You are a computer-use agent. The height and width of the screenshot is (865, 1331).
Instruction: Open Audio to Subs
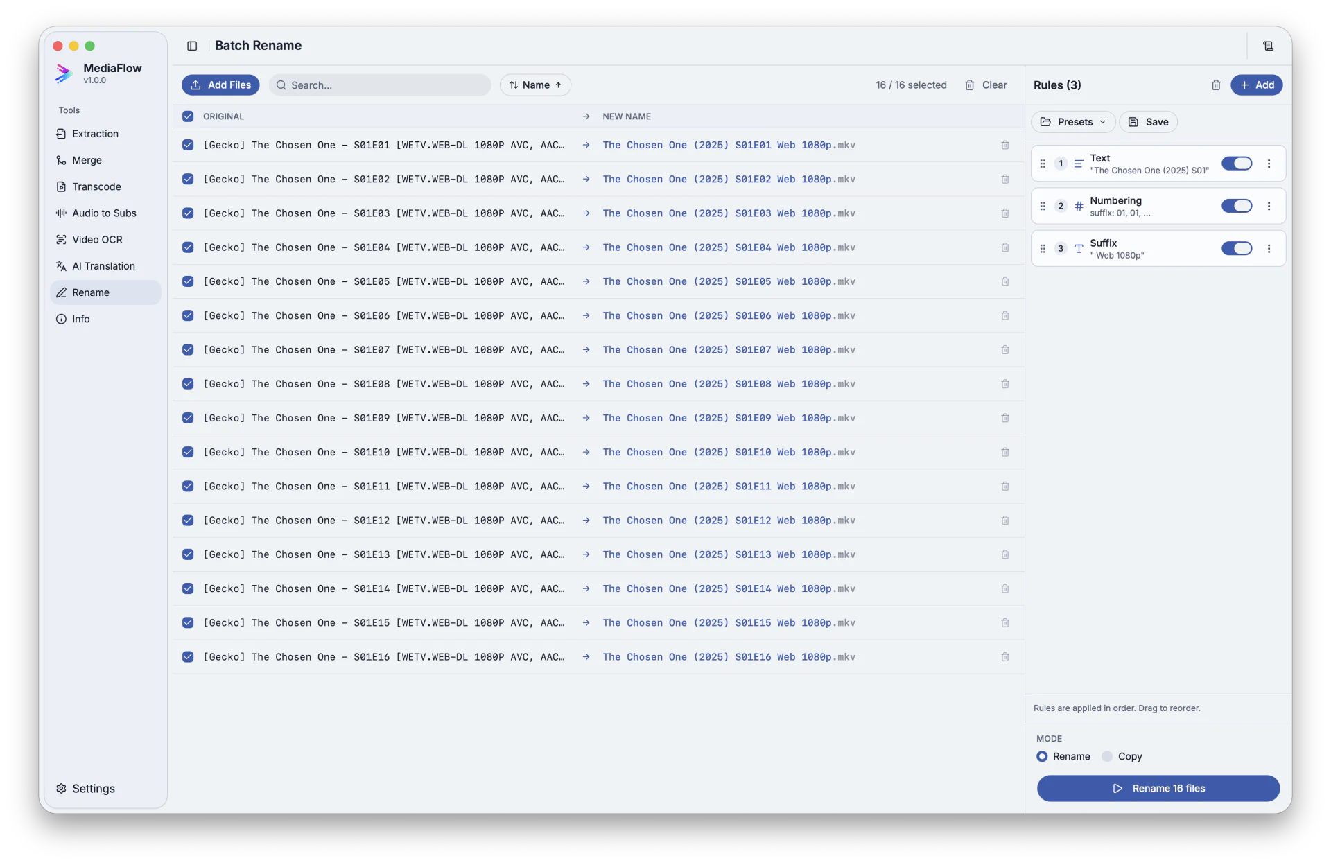(105, 213)
